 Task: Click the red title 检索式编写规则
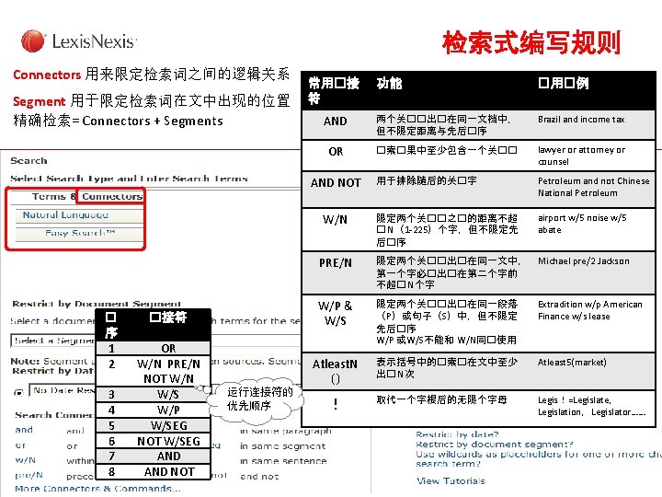(531, 42)
